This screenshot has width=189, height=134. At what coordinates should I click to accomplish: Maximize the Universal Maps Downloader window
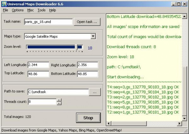click(179, 4)
